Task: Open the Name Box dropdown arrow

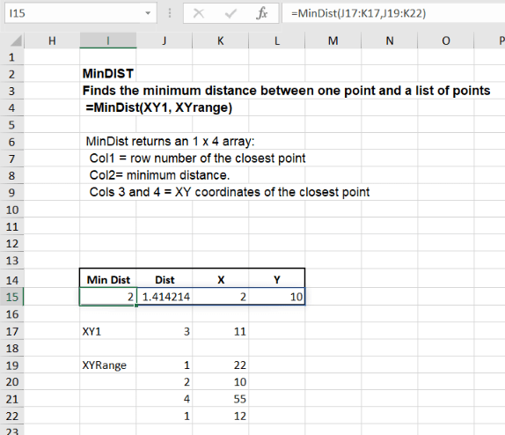Action: coord(148,13)
